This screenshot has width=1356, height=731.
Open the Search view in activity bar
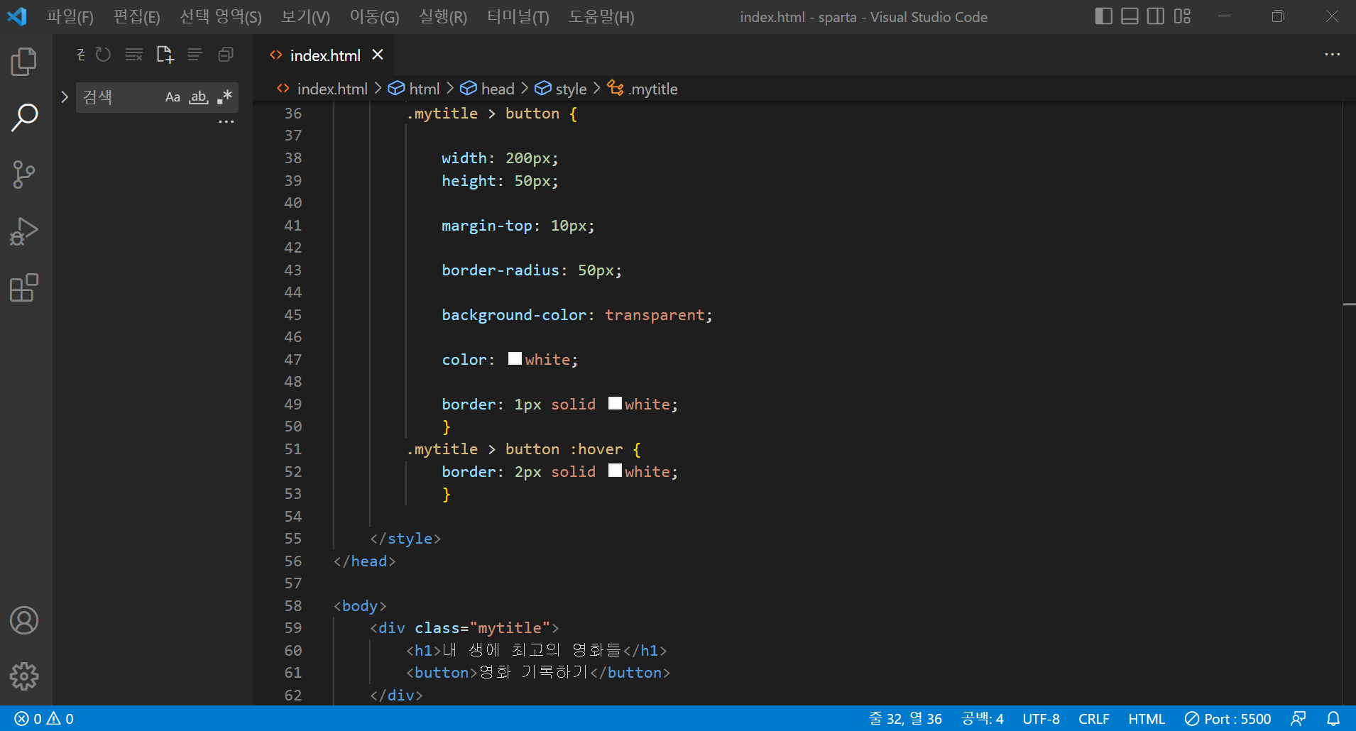24,118
